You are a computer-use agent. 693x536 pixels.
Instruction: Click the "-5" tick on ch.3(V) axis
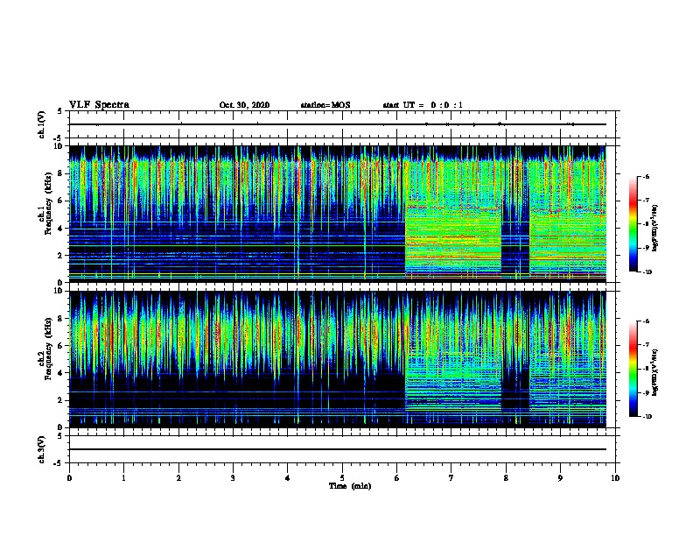59,463
